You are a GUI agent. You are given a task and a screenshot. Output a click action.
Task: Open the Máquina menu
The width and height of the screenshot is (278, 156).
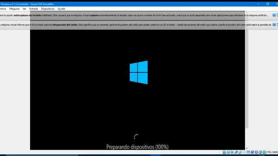click(x=14, y=9)
